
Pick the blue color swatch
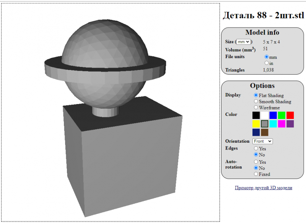[273, 115]
